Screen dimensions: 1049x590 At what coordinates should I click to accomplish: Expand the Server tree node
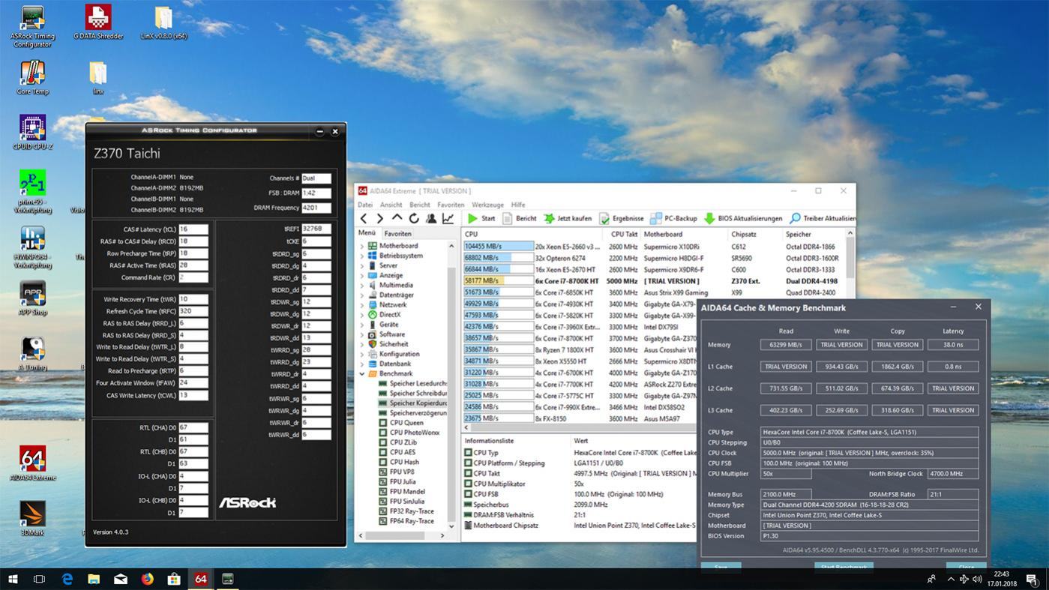[362, 265]
